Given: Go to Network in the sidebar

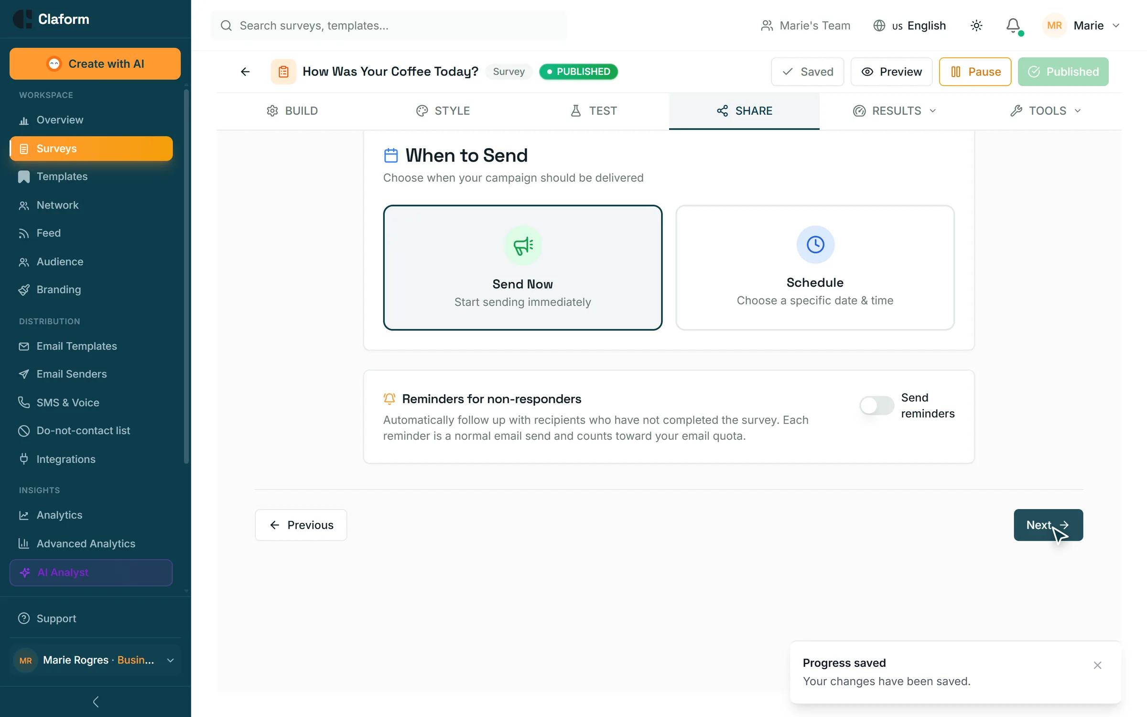Looking at the screenshot, I should pos(91,205).
